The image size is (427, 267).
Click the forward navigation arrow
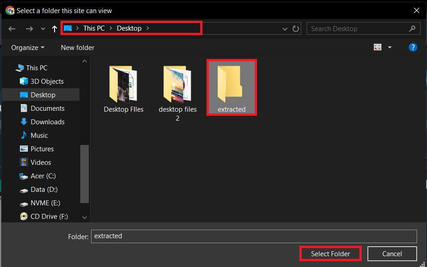29,28
